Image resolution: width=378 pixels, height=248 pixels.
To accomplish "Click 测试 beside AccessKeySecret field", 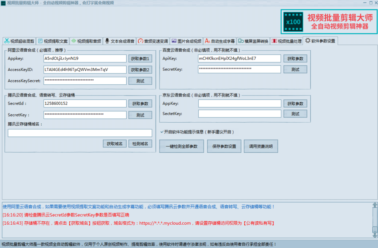I will (x=140, y=81).
